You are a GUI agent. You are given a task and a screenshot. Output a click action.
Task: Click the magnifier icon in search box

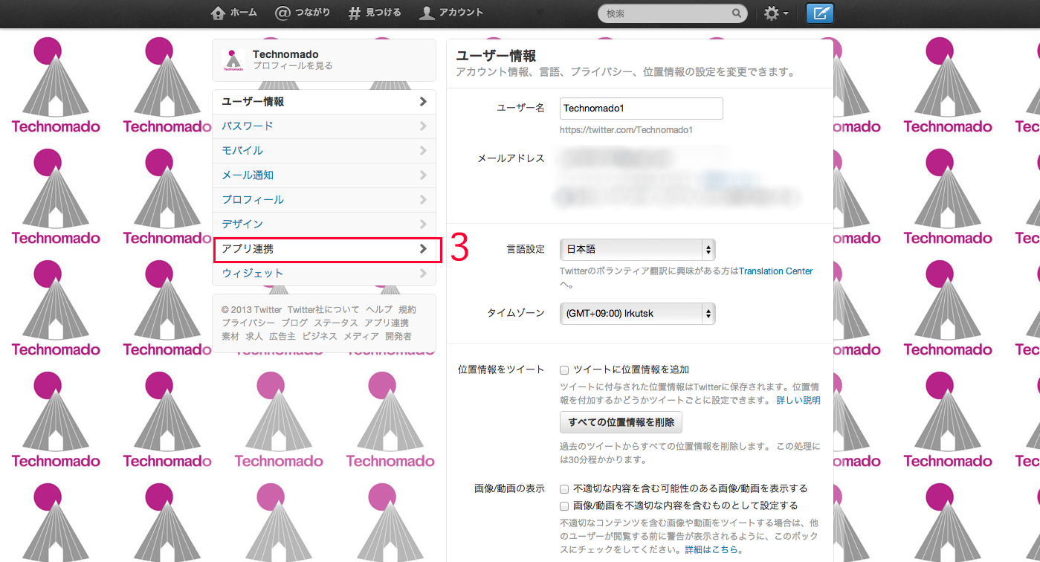[x=737, y=13]
